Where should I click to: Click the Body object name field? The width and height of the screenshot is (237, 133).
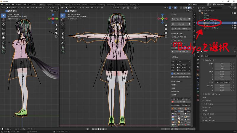tap(220, 56)
